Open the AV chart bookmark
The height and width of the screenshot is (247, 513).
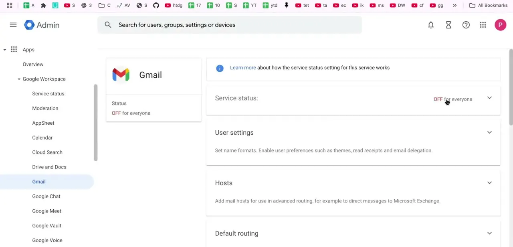[x=123, y=5]
